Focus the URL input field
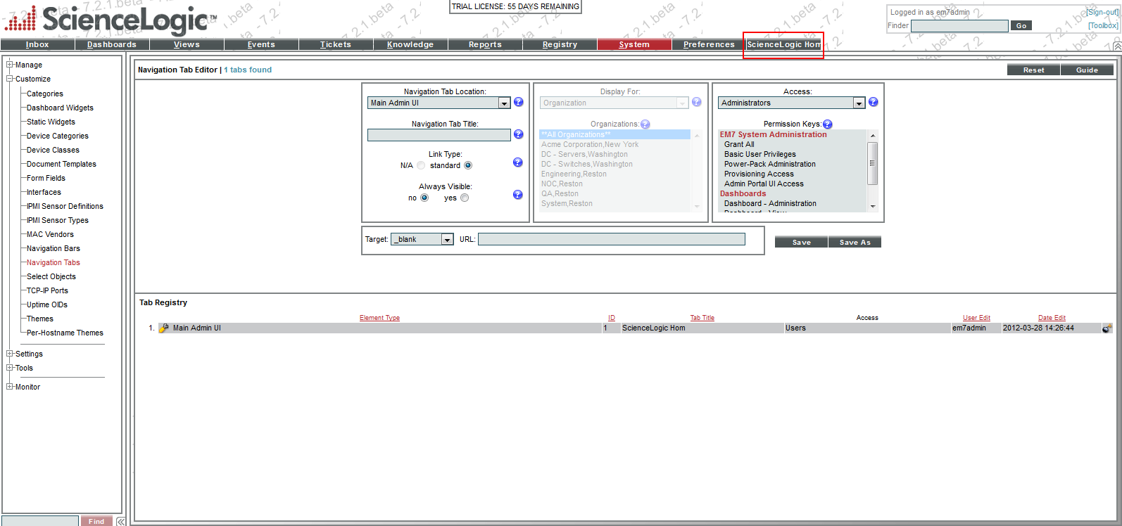The height and width of the screenshot is (526, 1122). [x=611, y=239]
